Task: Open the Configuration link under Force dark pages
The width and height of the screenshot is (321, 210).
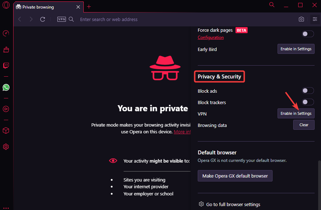Action: [210, 37]
